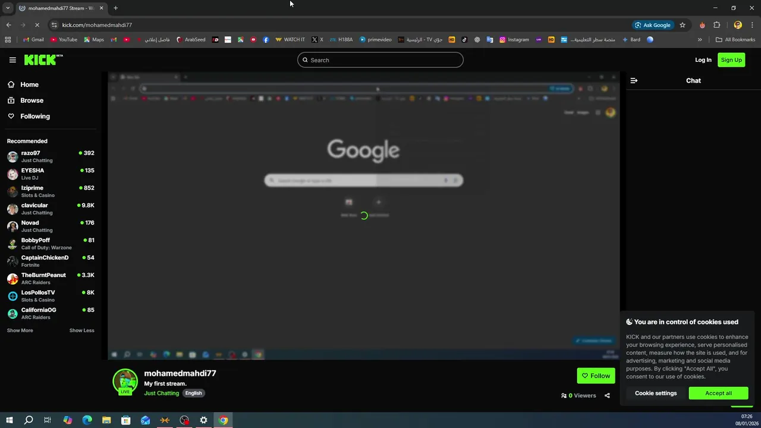Open WATCH IT bookmark
The height and width of the screenshot is (428, 761).
pyautogui.click(x=290, y=40)
